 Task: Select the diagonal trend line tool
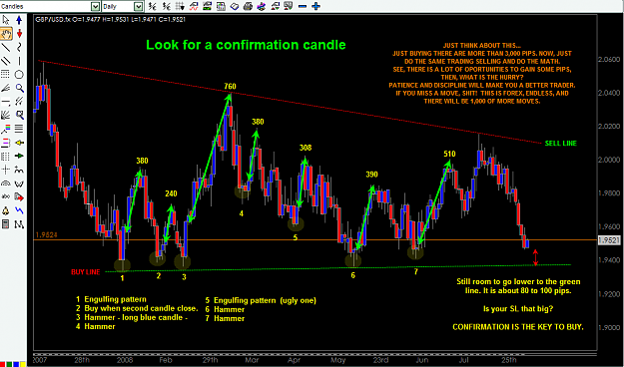pos(6,47)
